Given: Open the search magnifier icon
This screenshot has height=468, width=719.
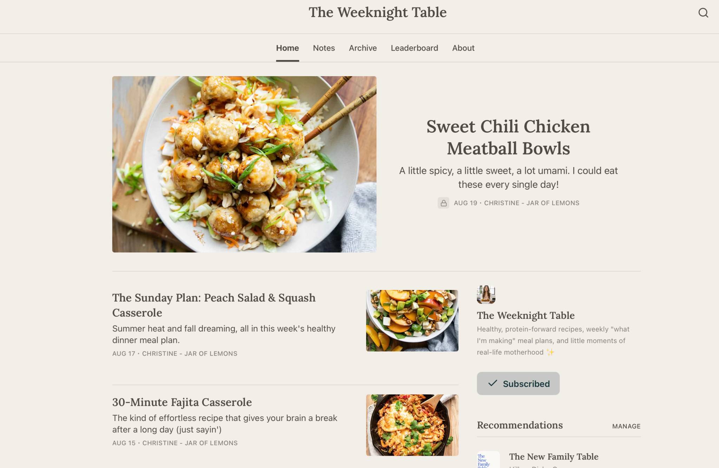Looking at the screenshot, I should (703, 13).
